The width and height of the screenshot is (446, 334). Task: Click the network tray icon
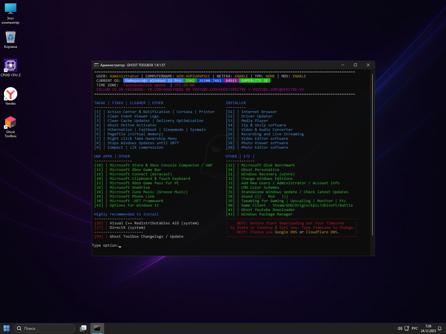pyautogui.click(x=407, y=328)
